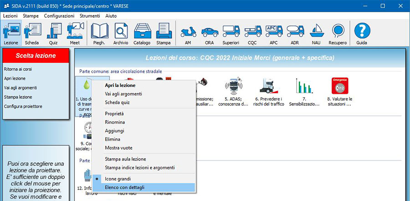Expand the Strumenti menu
The height and width of the screenshot is (201, 410).
[89, 15]
